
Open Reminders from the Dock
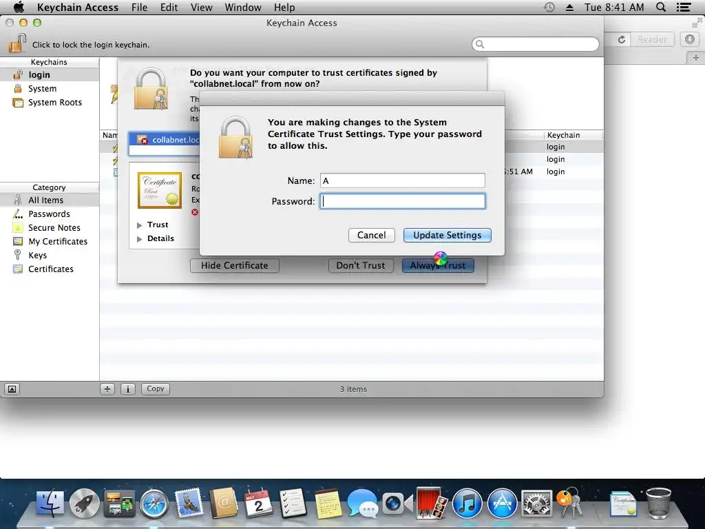[x=293, y=502]
